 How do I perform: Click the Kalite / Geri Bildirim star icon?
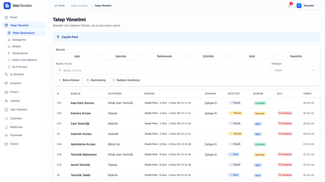[9, 60]
